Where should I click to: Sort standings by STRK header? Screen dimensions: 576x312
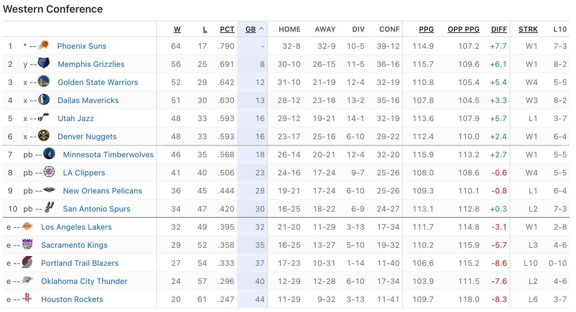528,29
